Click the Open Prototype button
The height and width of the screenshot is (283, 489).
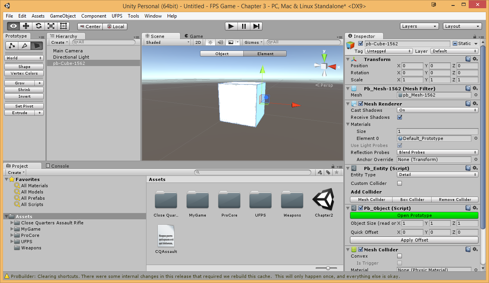[x=414, y=215]
